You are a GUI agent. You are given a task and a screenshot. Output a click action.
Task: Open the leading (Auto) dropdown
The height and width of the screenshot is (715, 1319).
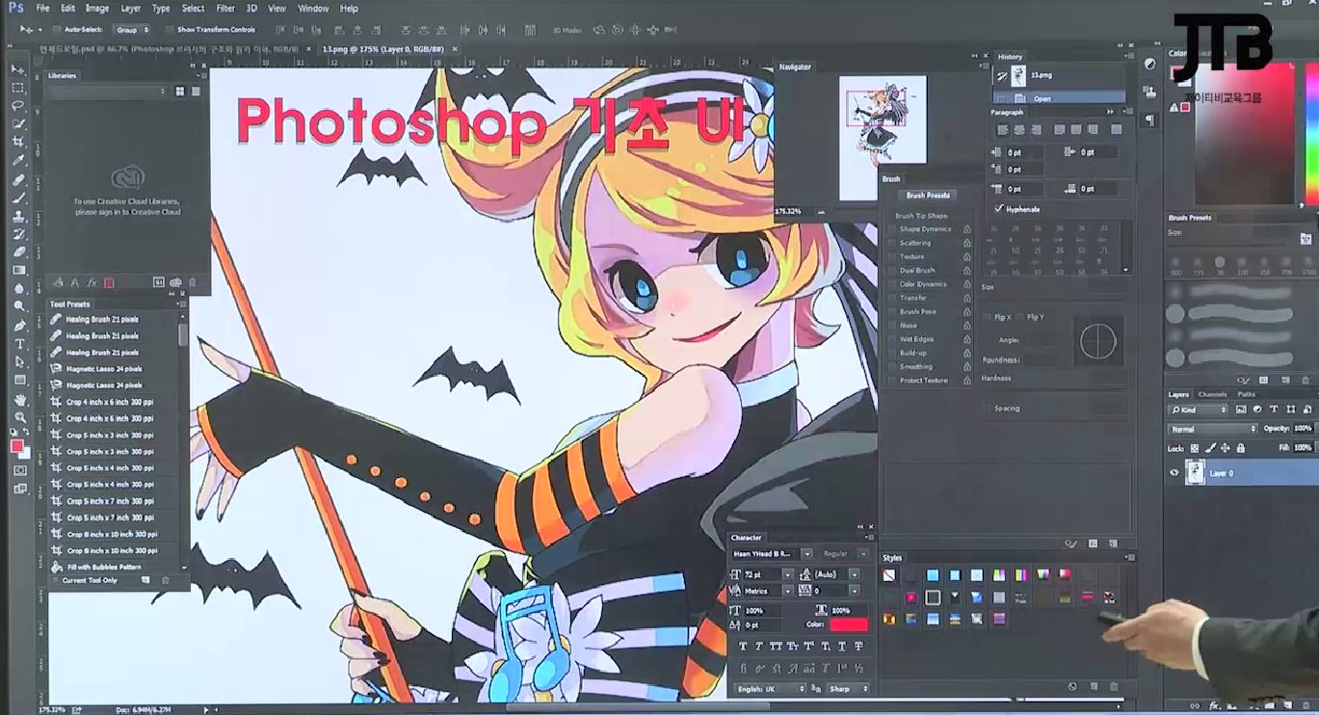tap(854, 574)
